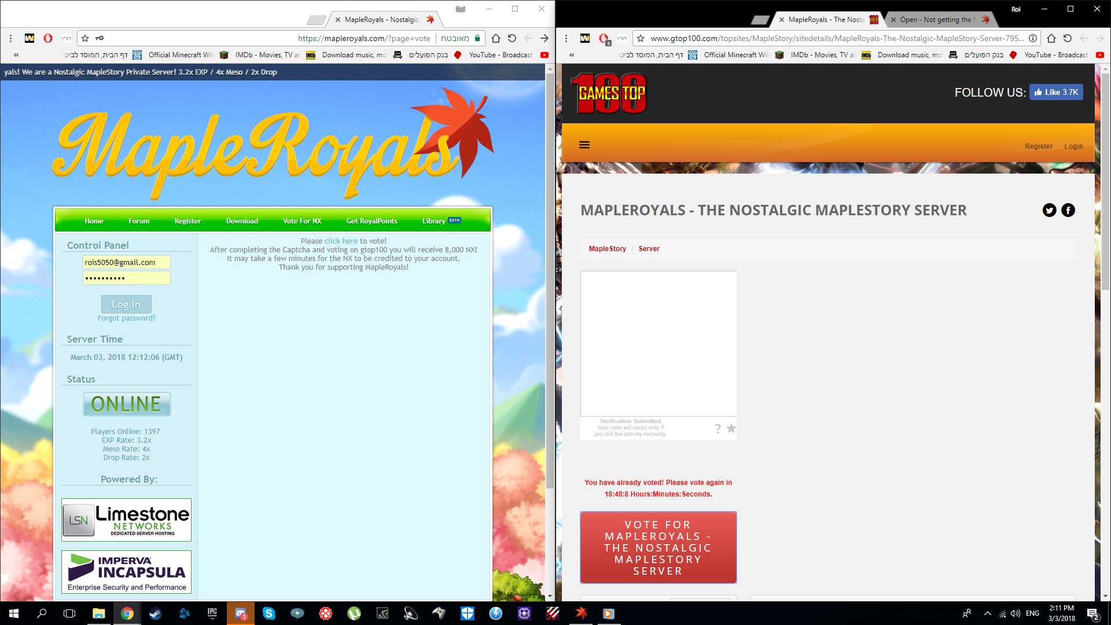Share server on Facebook icon

1068,210
